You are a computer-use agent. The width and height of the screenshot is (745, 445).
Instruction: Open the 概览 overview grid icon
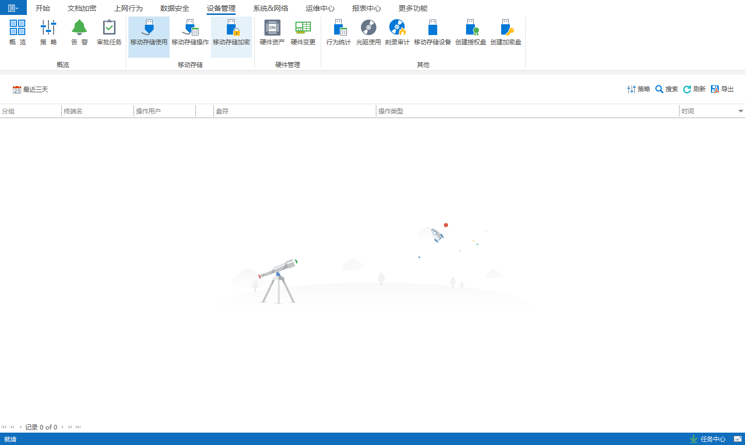click(18, 32)
